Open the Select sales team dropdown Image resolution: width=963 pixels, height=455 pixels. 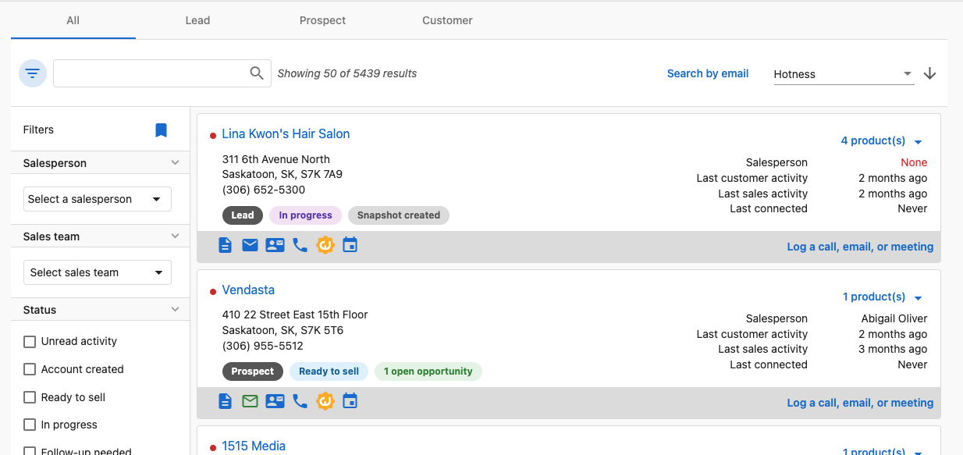98,272
